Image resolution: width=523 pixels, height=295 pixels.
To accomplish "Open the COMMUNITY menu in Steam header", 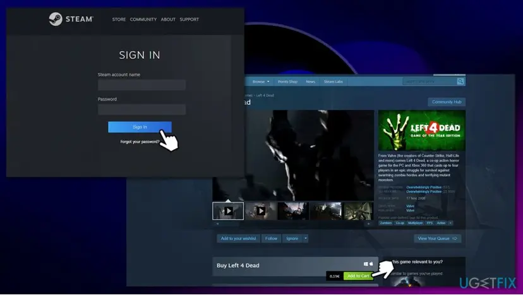I will 143,20.
